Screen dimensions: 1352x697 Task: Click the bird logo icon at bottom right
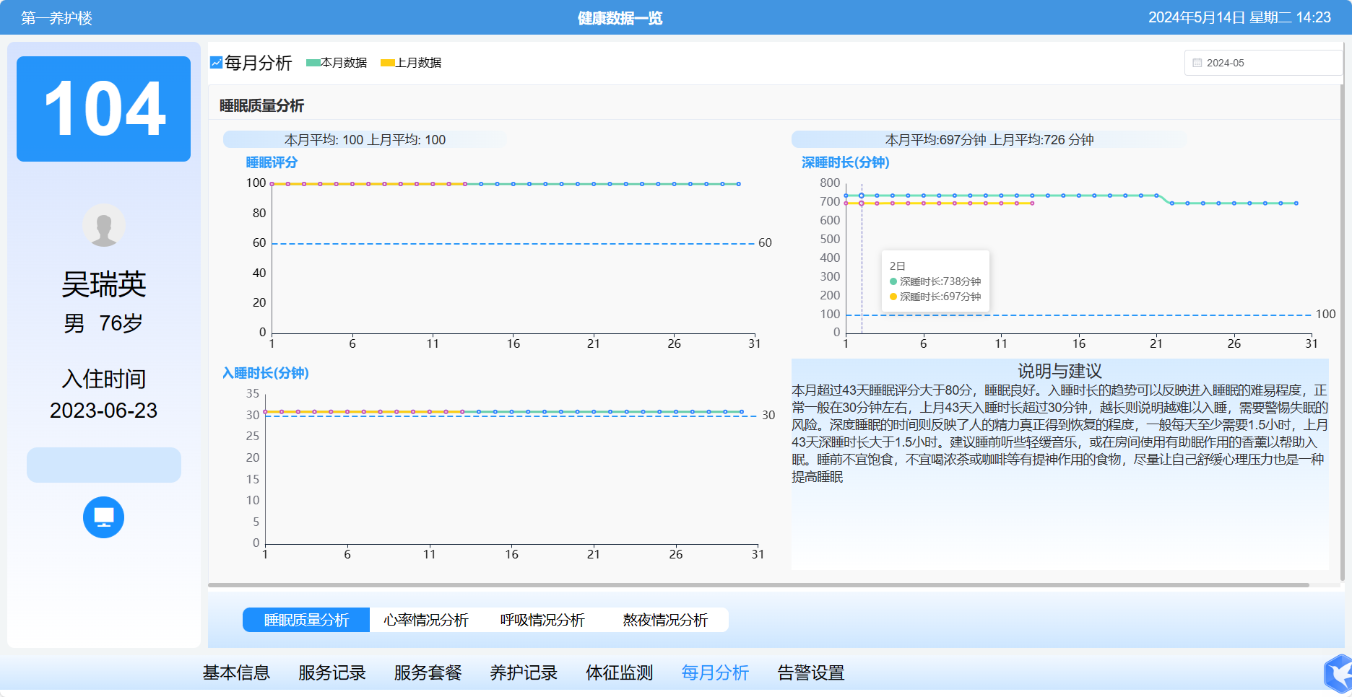[x=1338, y=675]
